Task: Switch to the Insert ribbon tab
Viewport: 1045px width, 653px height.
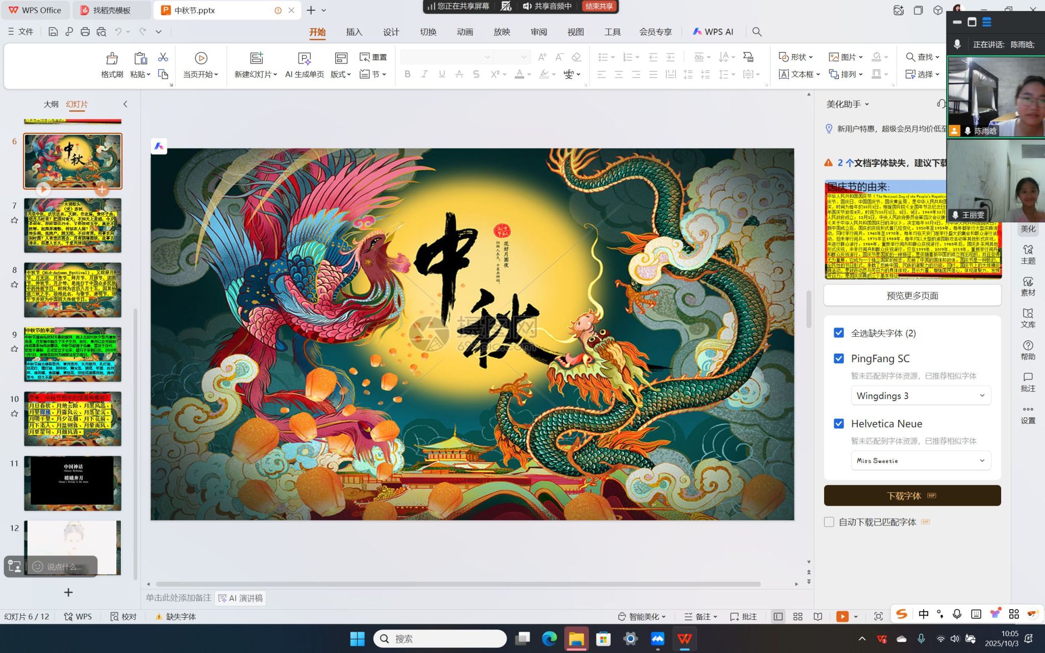Action: coord(354,32)
